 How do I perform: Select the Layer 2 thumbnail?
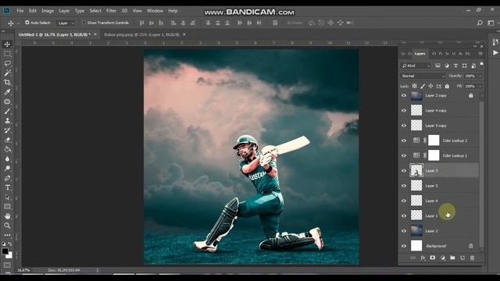(x=416, y=231)
